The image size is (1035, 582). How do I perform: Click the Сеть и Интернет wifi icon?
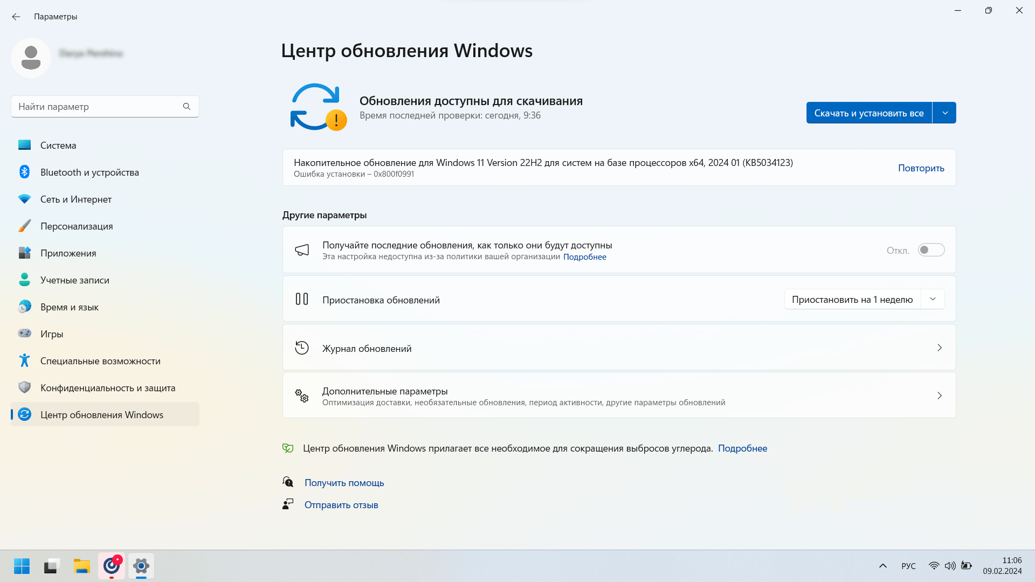(24, 199)
